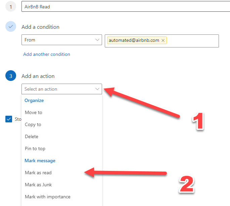
Task: Click the step 3 number circle
Action: click(11, 76)
